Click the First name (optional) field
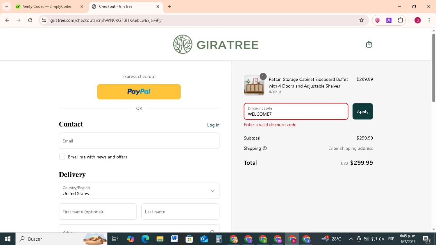The image size is (436, 245). (98, 212)
